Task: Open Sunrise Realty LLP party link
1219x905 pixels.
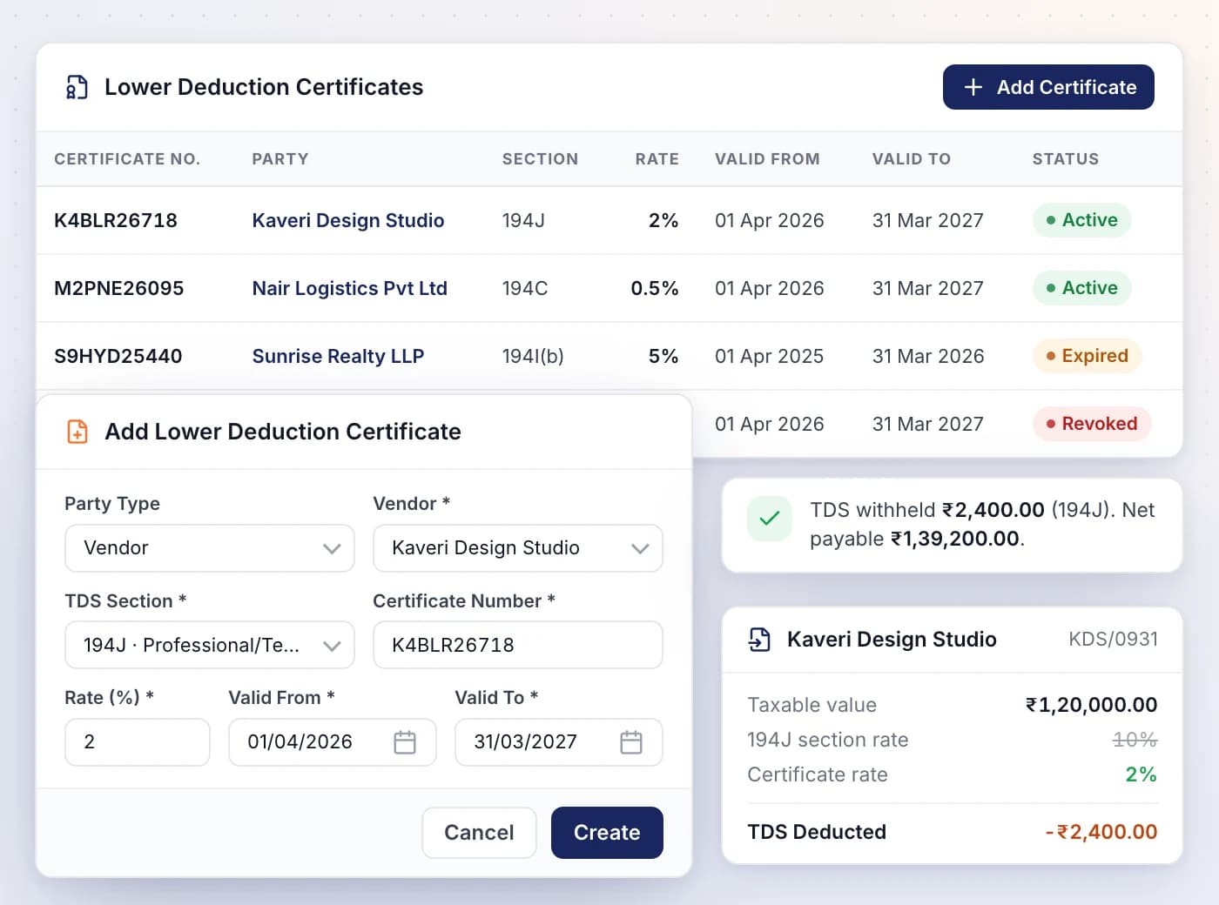Action: coord(338,356)
